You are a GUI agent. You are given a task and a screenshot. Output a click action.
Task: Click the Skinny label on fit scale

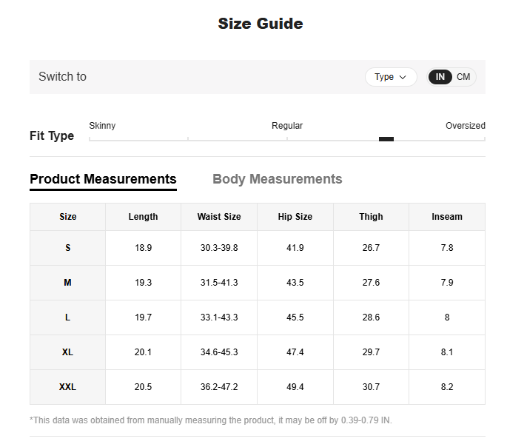point(102,126)
